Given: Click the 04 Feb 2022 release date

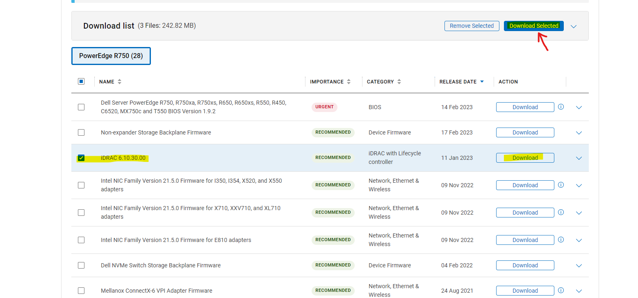Looking at the screenshot, I should coord(457,265).
